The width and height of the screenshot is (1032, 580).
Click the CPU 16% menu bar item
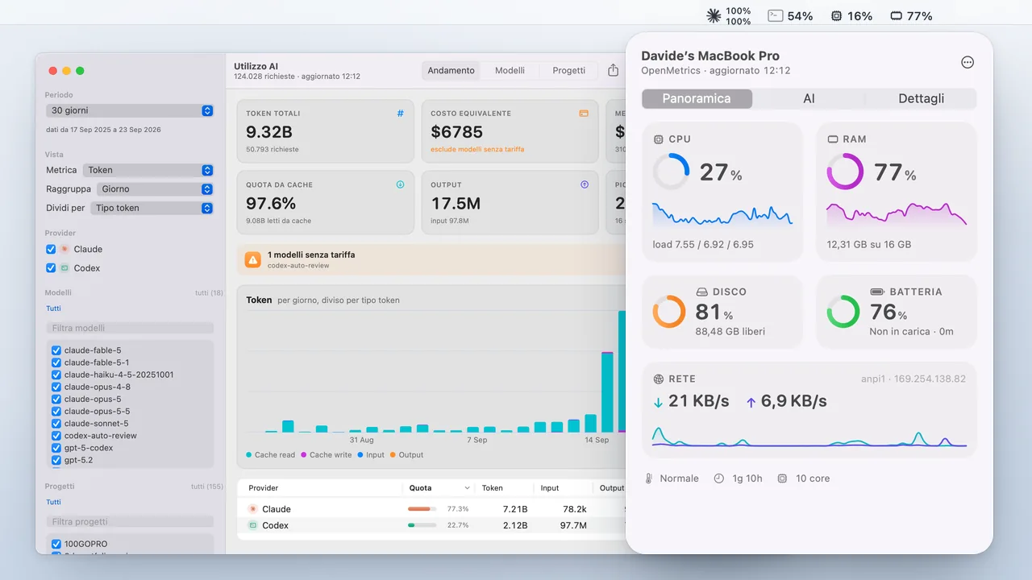coord(851,16)
